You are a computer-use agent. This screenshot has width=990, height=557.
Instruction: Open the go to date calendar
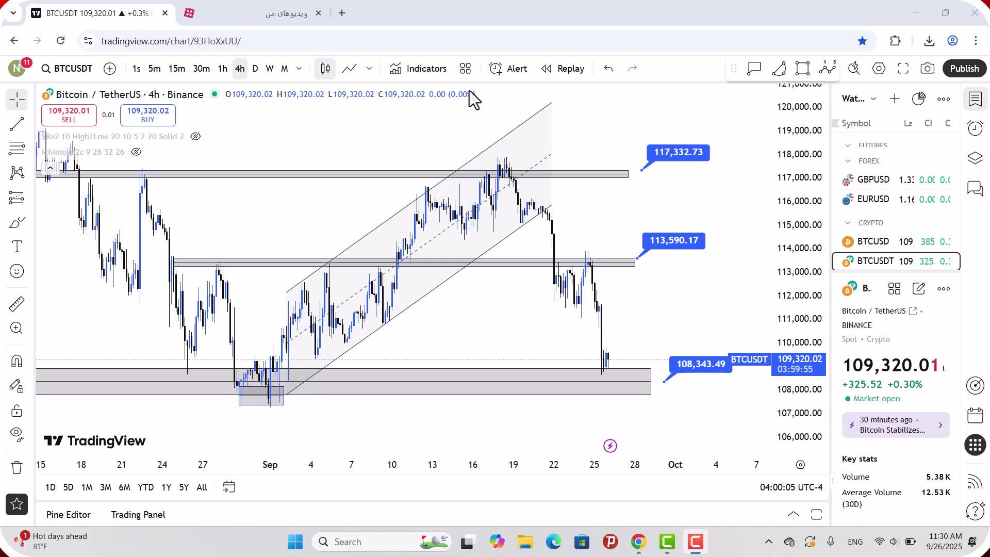point(229,487)
